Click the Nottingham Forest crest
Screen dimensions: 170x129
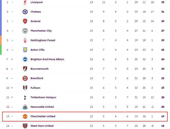pyautogui.click(x=25, y=40)
